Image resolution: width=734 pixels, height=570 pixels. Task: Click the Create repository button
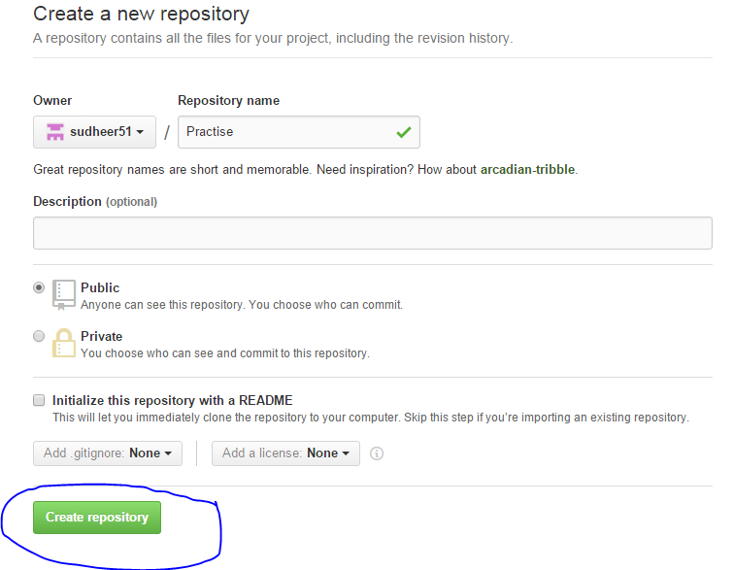point(97,517)
